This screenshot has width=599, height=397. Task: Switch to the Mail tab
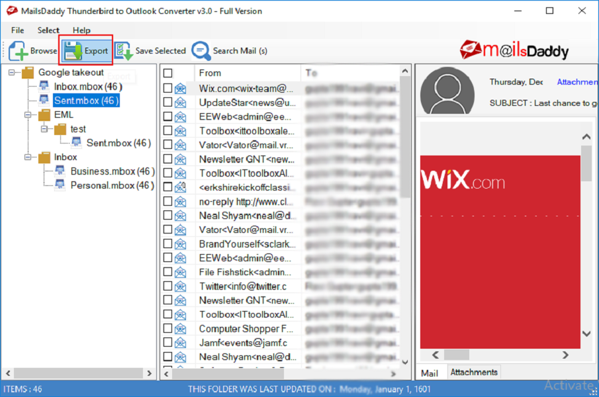430,373
